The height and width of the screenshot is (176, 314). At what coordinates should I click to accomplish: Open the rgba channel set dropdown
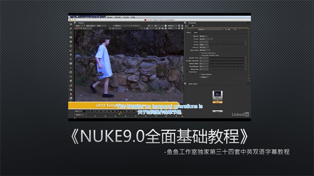(x=80, y=26)
